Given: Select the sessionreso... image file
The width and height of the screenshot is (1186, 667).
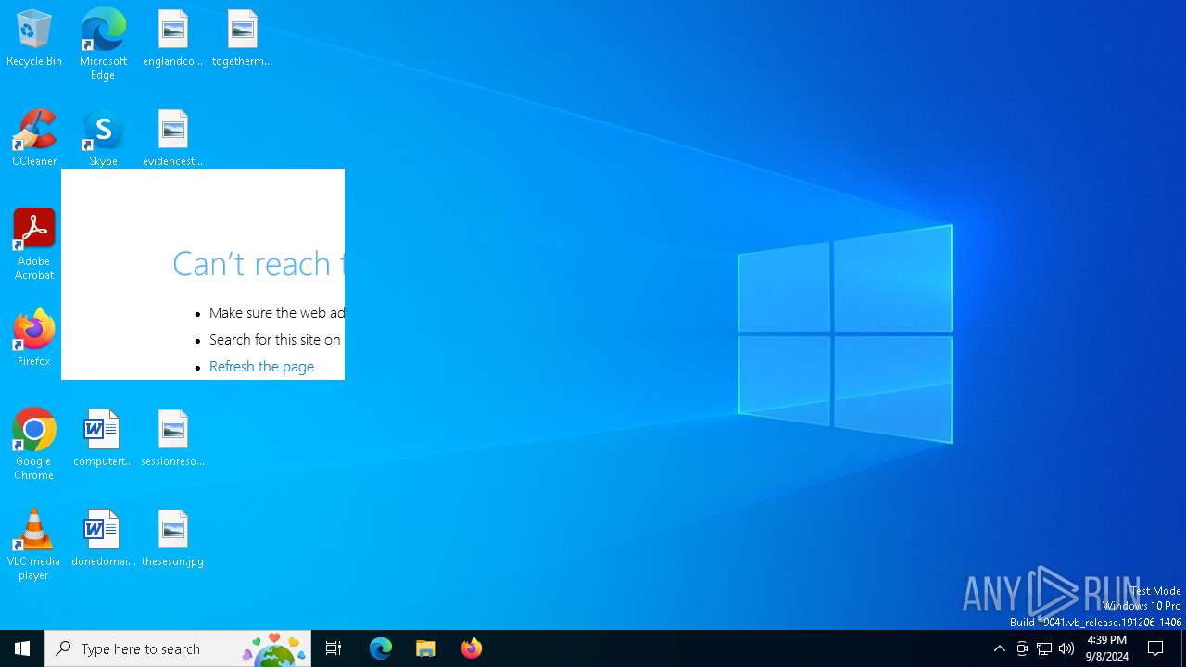Looking at the screenshot, I should [172, 438].
